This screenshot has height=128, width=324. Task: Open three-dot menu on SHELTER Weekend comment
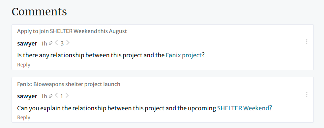click(307, 42)
